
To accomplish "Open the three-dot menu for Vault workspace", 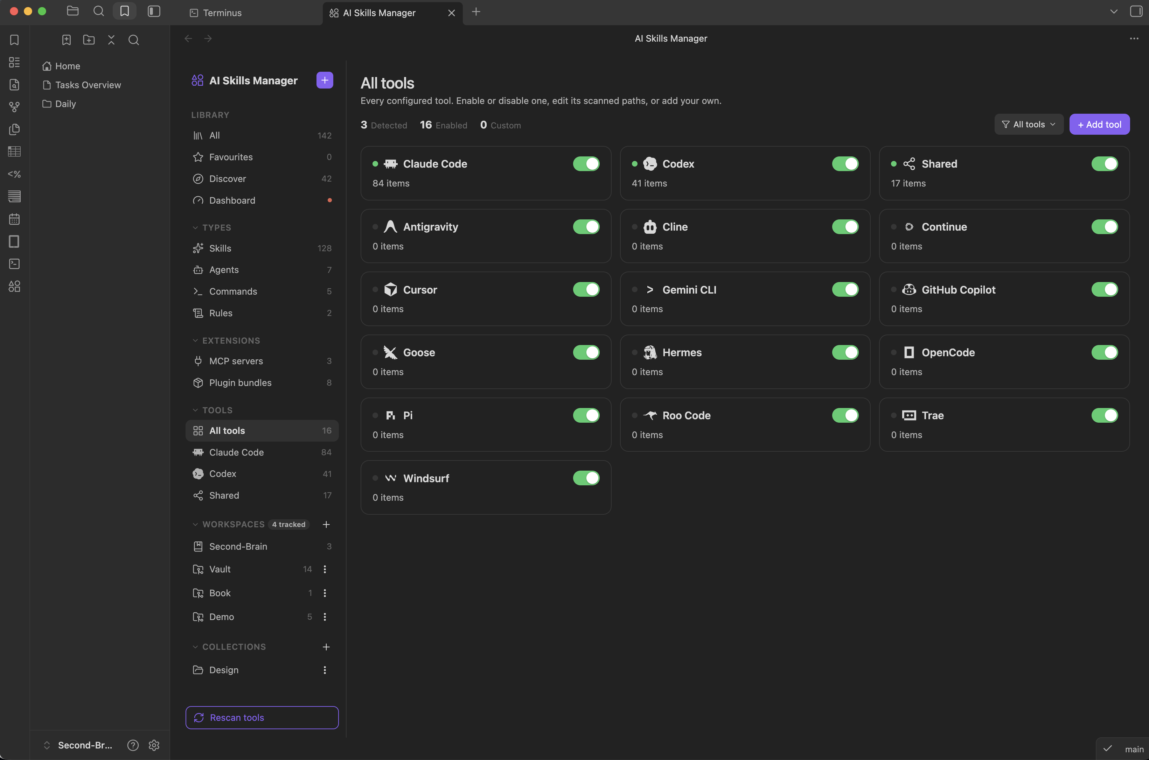I will [325, 570].
